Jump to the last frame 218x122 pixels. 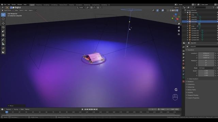97,109
